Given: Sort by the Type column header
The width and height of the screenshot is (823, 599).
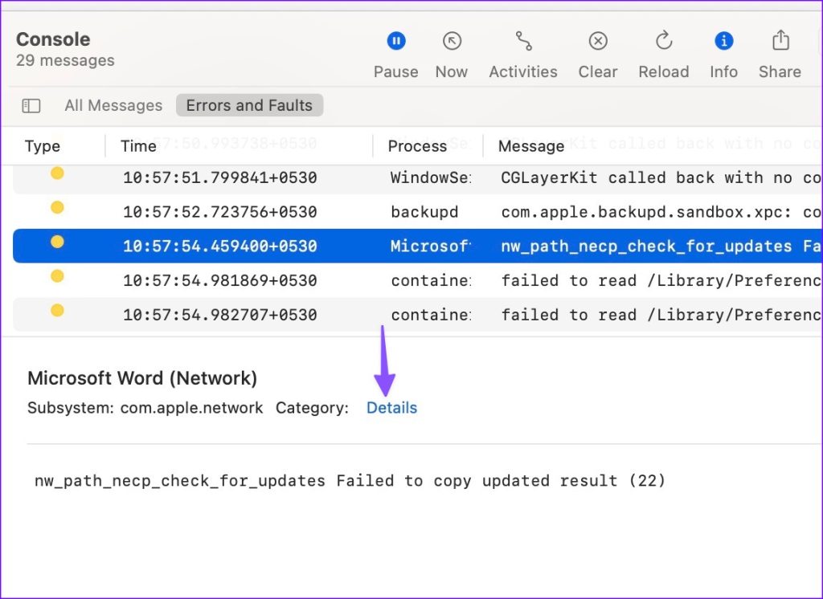Looking at the screenshot, I should tap(43, 146).
